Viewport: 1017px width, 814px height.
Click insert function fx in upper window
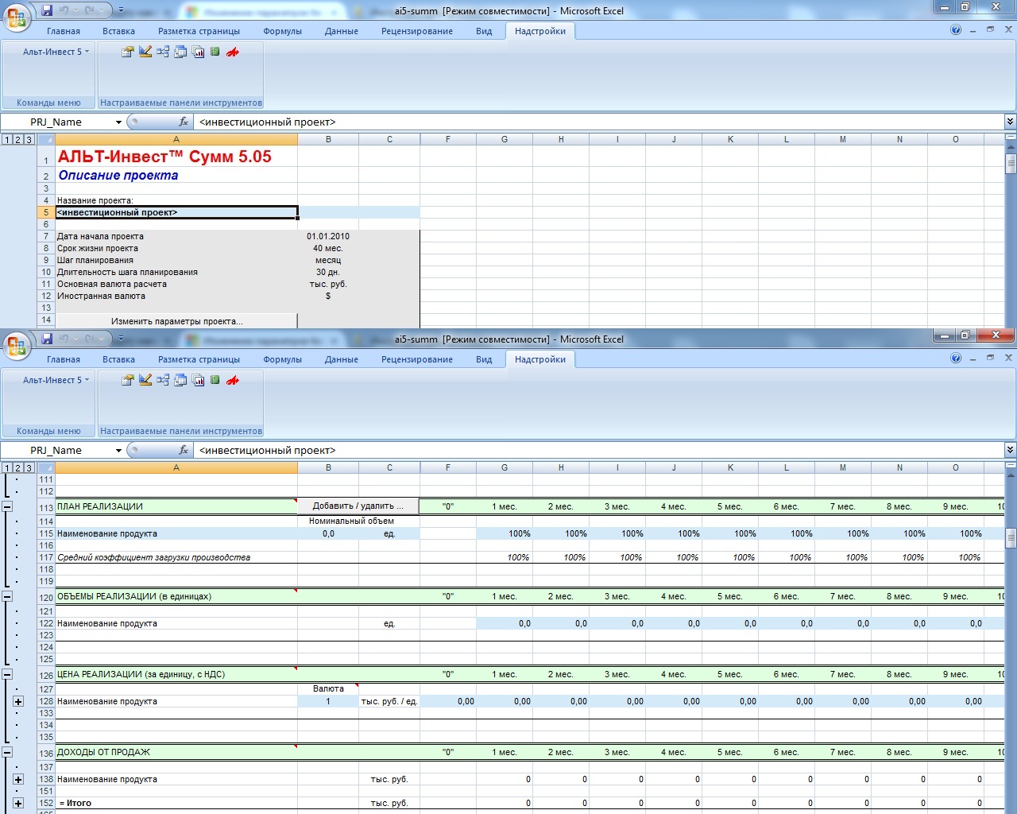184,122
